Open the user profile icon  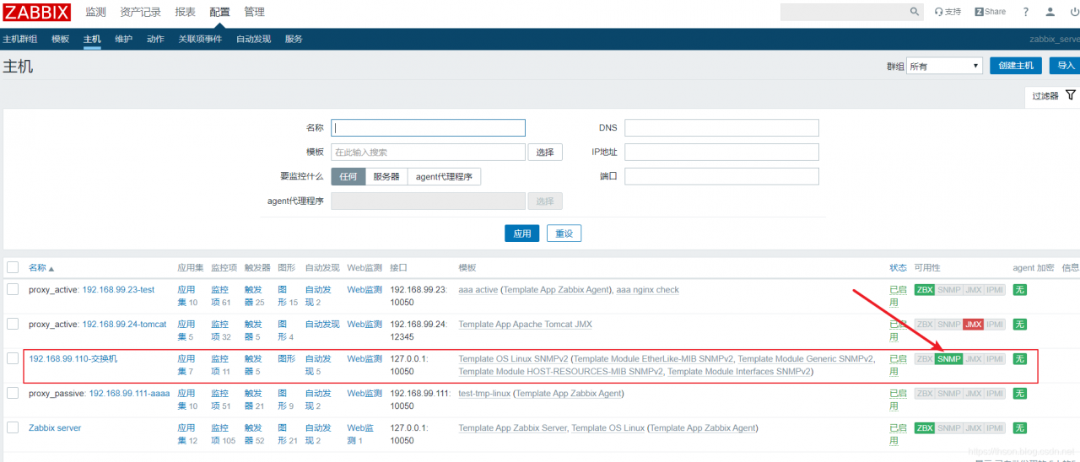coord(1050,12)
